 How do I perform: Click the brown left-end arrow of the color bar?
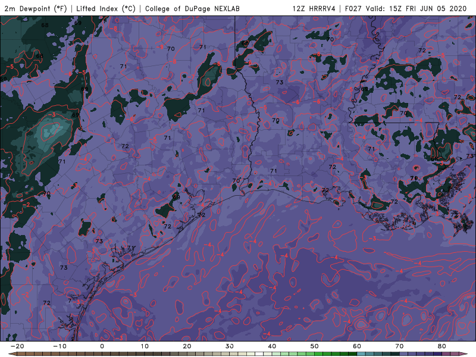point(12,354)
